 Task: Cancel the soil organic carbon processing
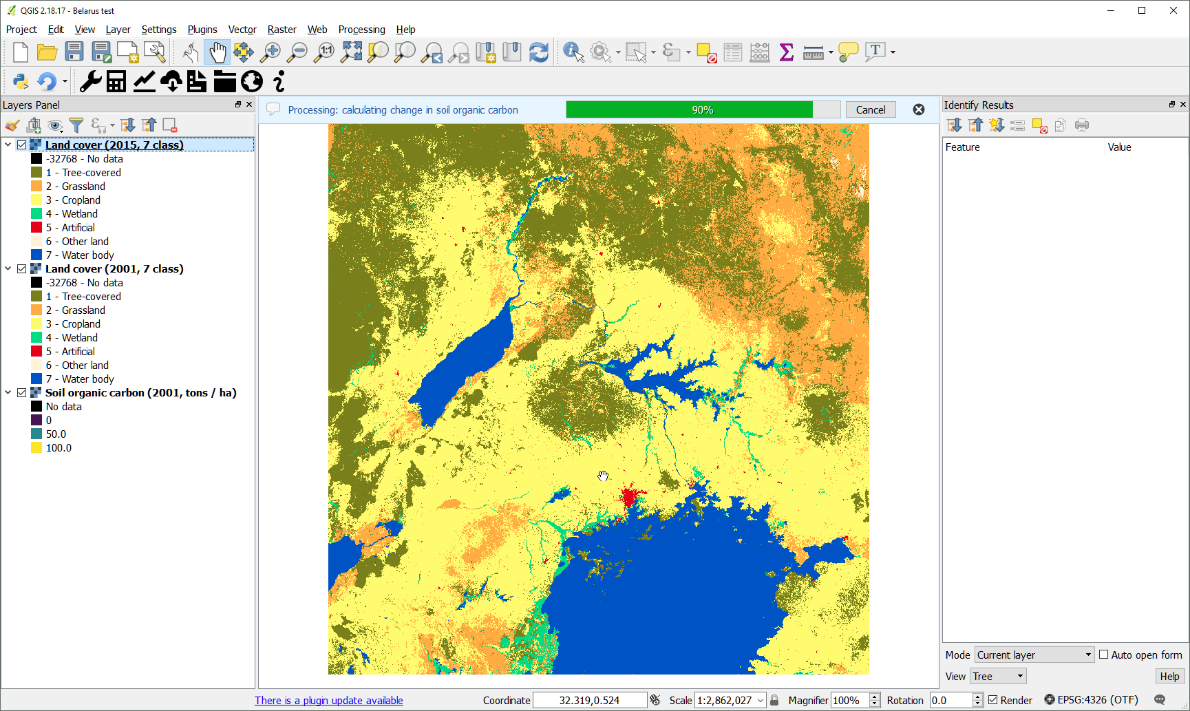tap(871, 110)
